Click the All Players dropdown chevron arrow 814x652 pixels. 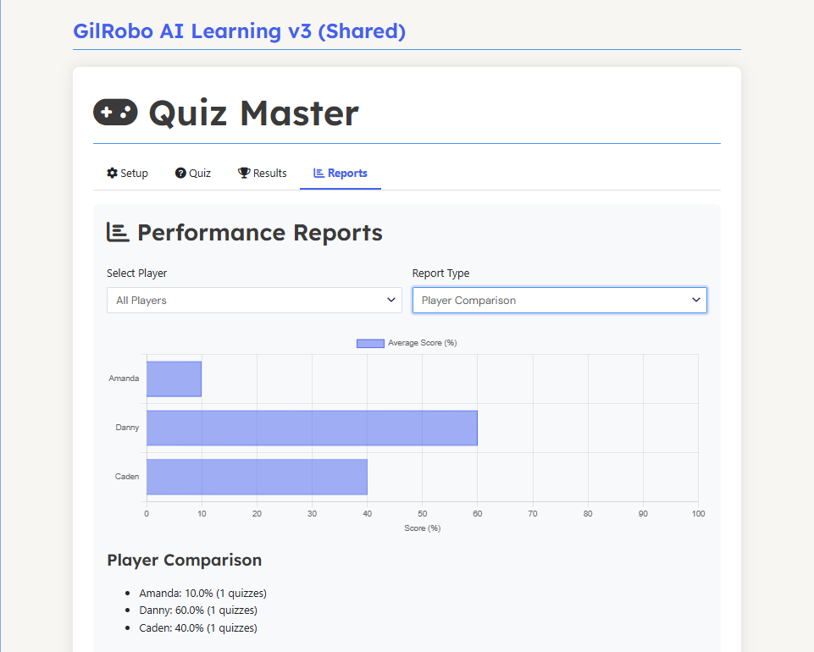391,300
